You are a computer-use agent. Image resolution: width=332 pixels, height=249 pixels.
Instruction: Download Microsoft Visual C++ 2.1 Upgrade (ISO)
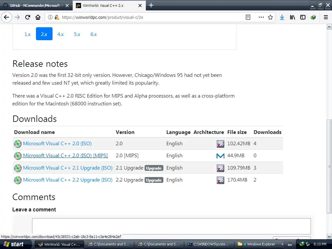(x=68, y=168)
